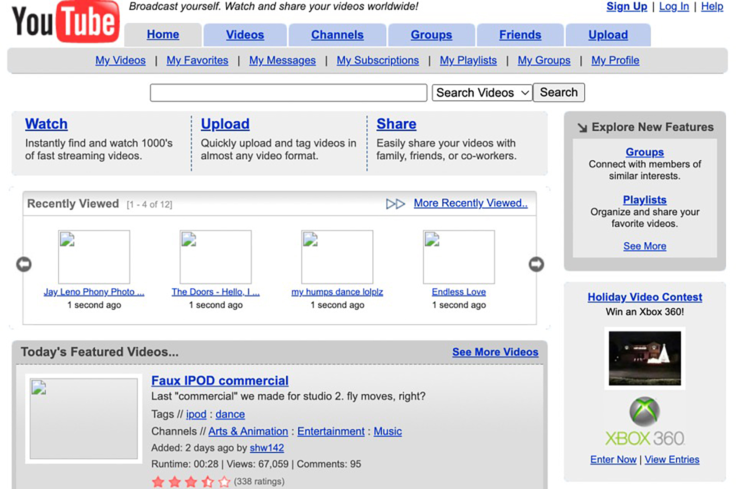Screen dimensions: 736x489
Task: Open My Subscriptions
Action: (x=378, y=60)
